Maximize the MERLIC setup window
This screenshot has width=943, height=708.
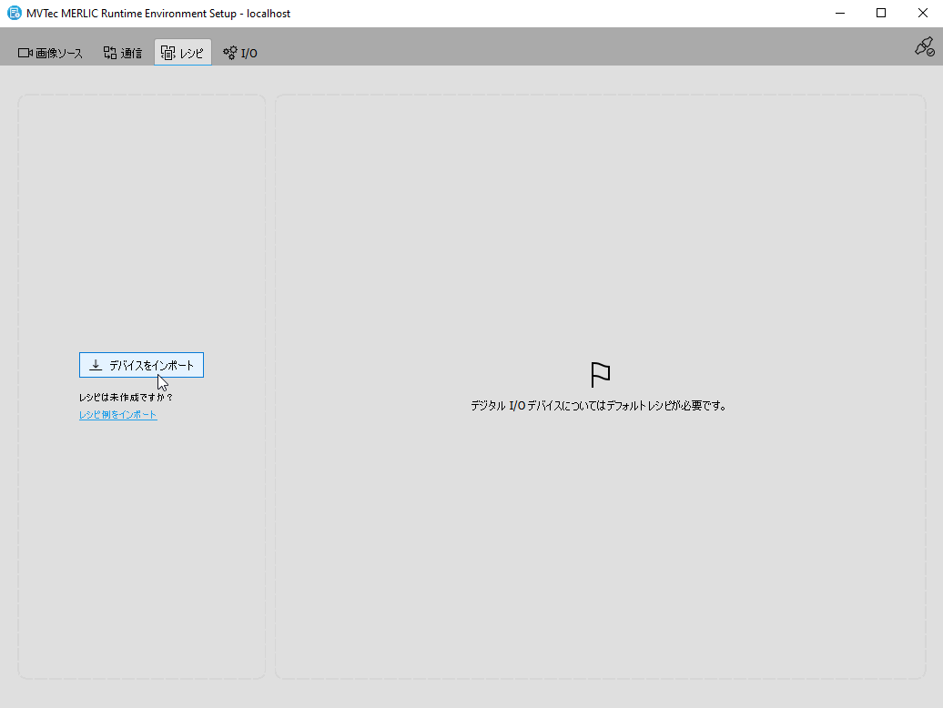tap(880, 14)
